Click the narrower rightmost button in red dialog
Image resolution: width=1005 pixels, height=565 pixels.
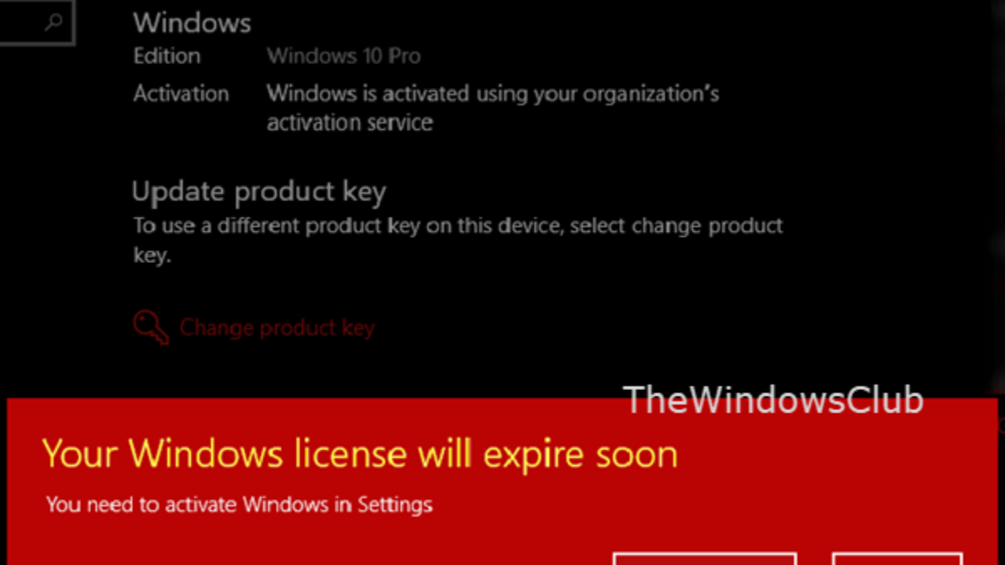pyautogui.click(x=897, y=558)
